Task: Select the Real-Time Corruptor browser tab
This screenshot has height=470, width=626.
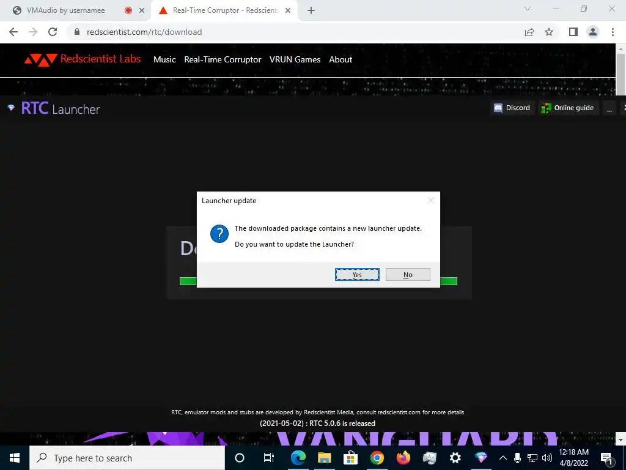Action: point(224,10)
